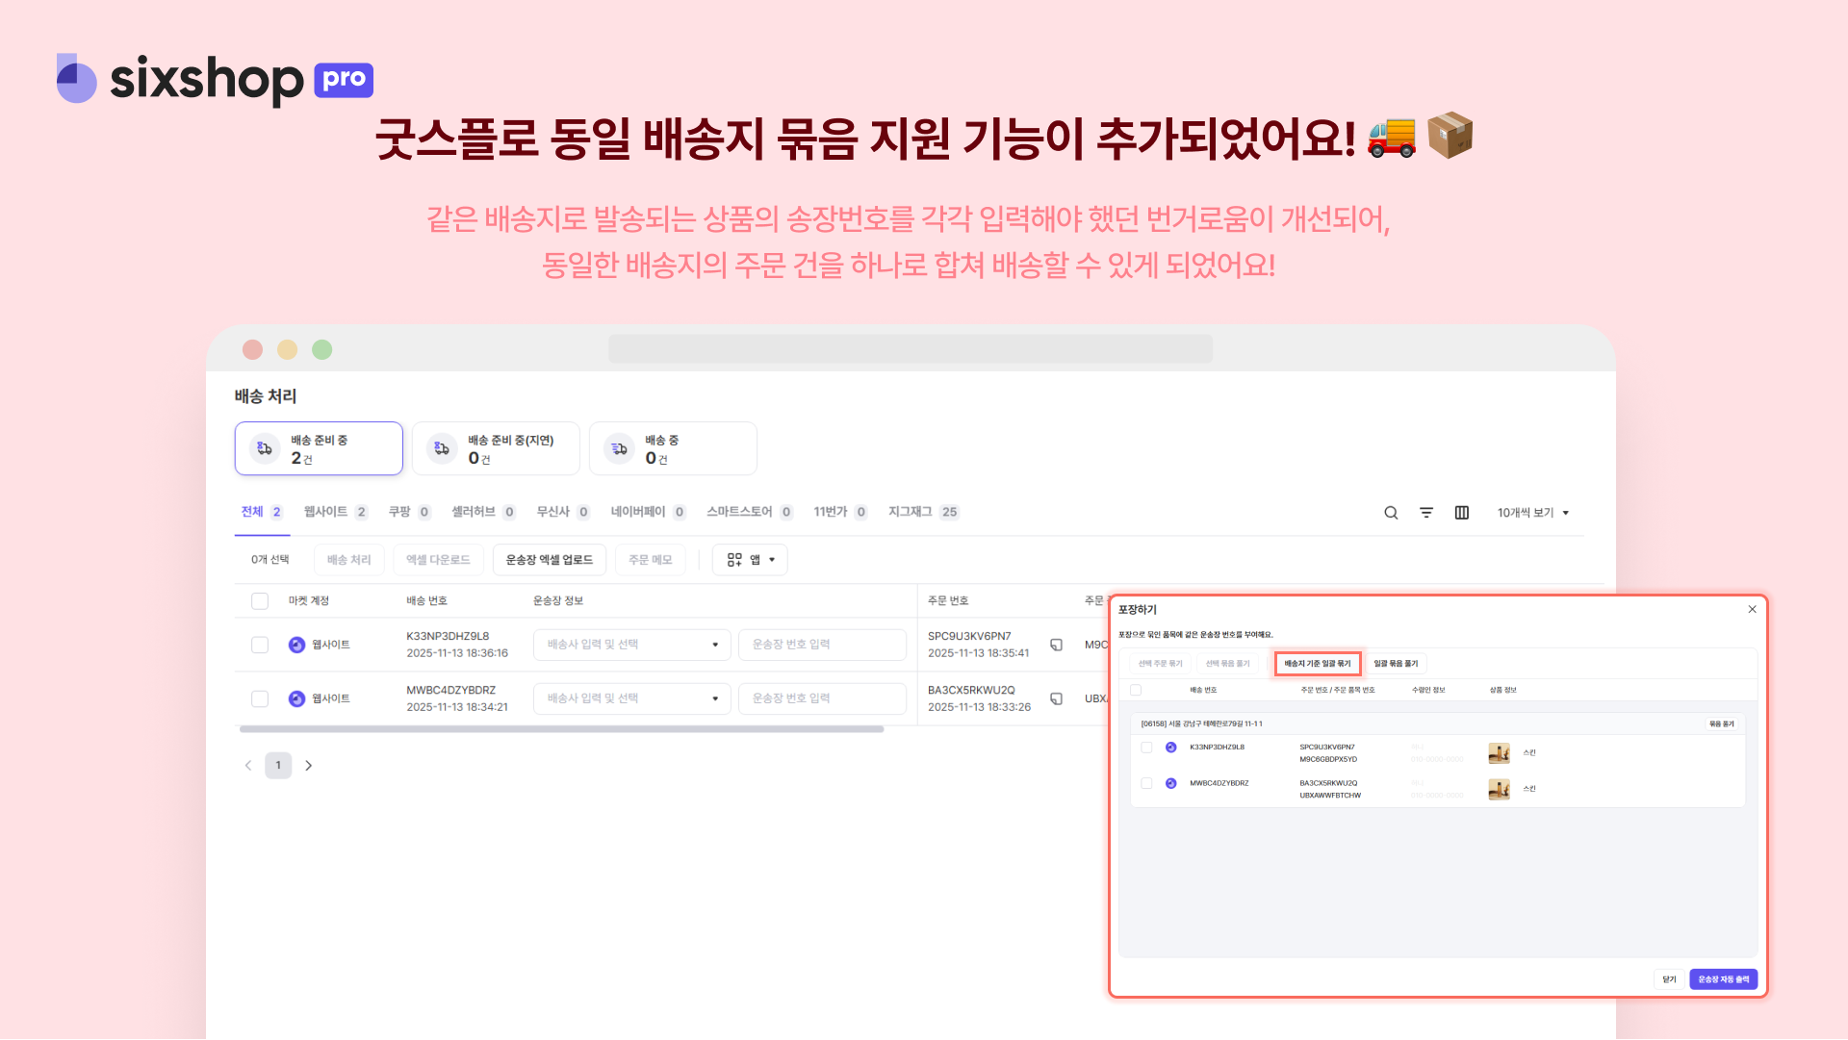Tick the checkbox for MWBC4DZYBDRZ in packing dialog
This screenshot has height=1040, width=1848.
coord(1146,783)
